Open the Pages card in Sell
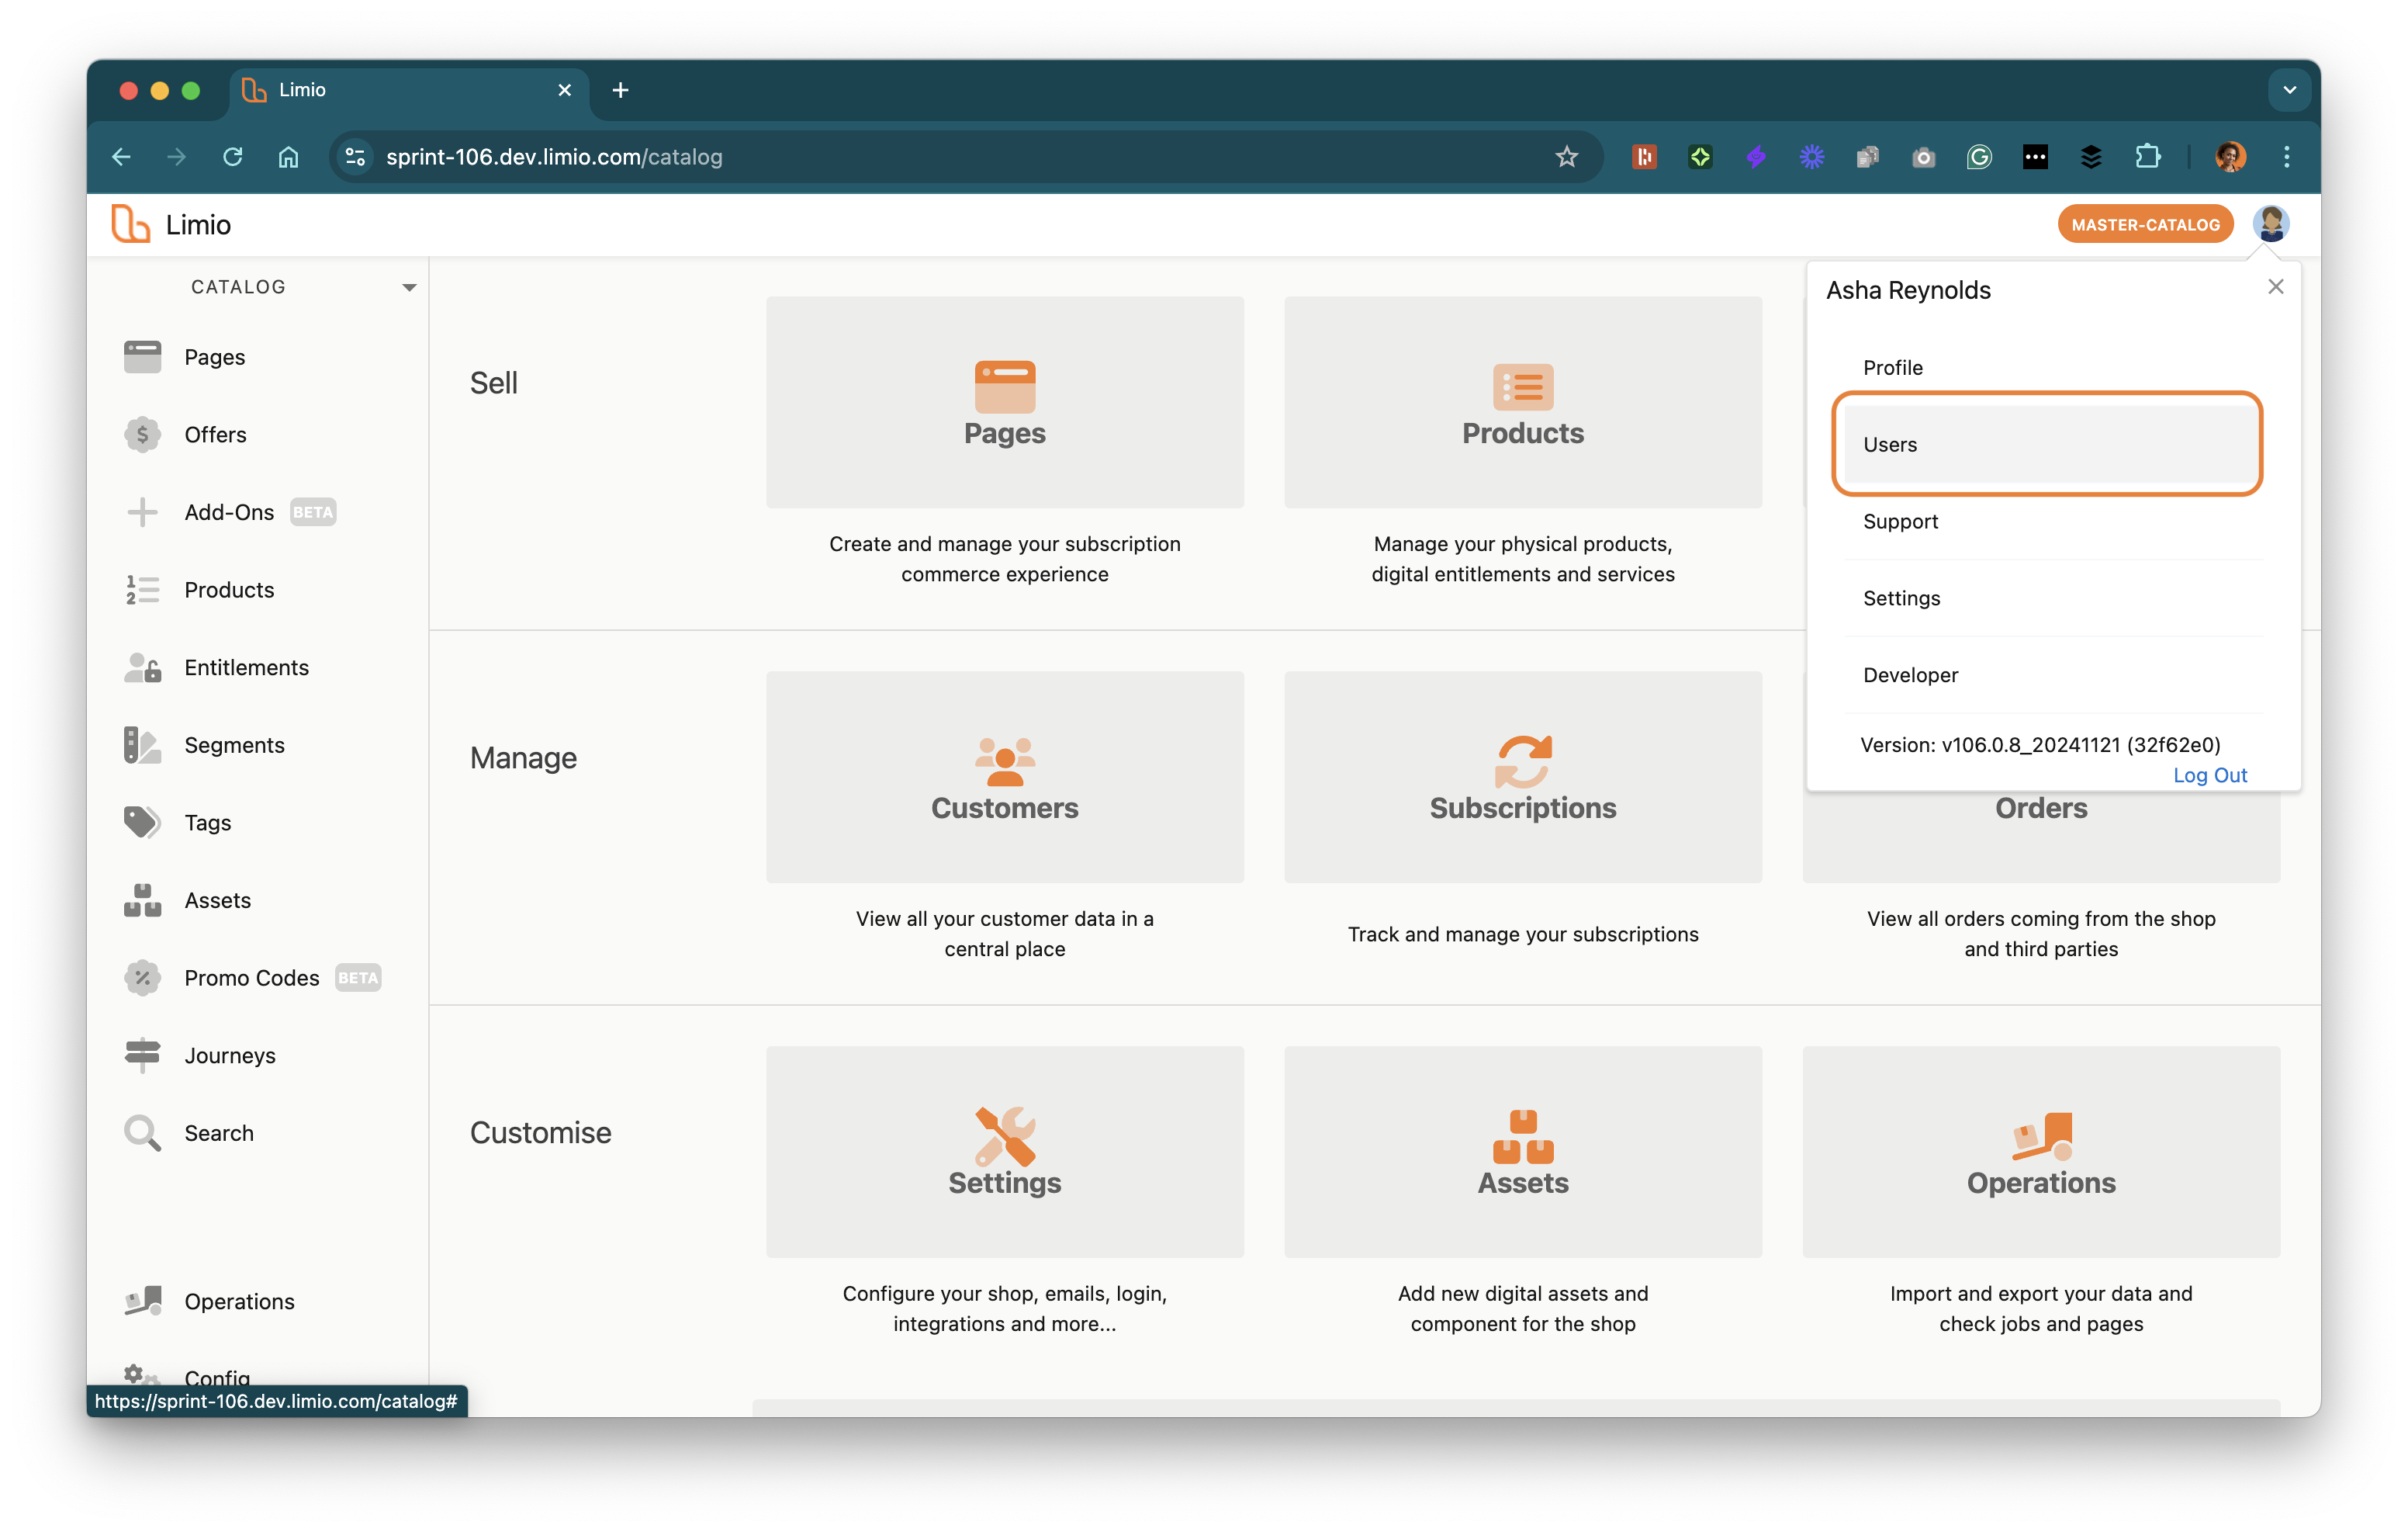Image resolution: width=2408 pixels, height=1532 pixels. coord(1004,402)
